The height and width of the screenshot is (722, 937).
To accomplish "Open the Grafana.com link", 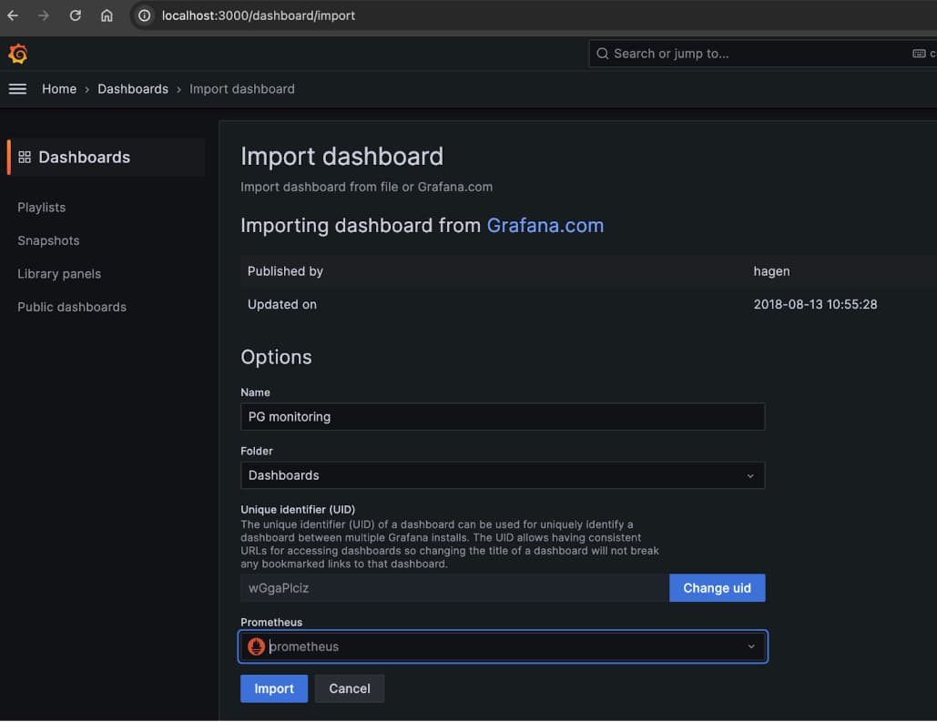I will point(545,225).
